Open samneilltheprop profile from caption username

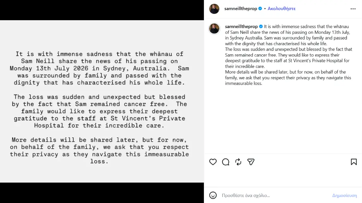coord(241,27)
